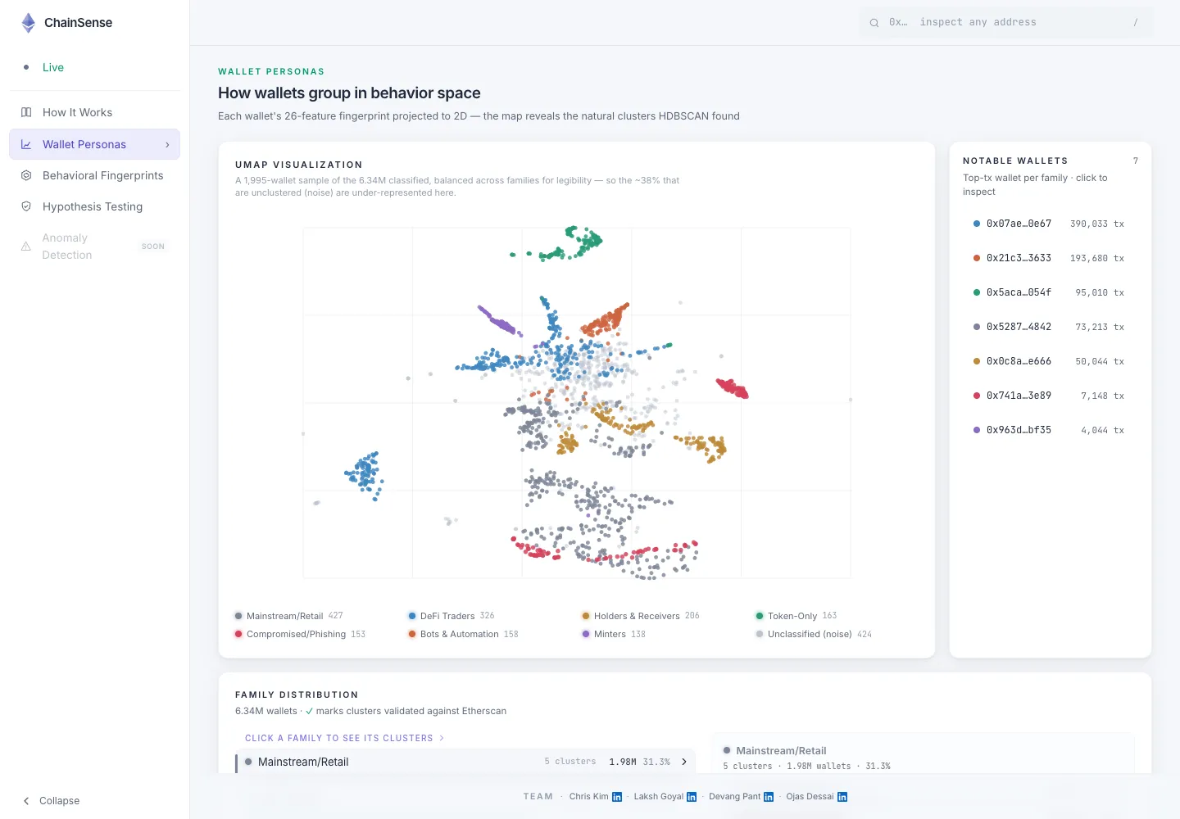The width and height of the screenshot is (1180, 819).
Task: Click the address inspect search field
Action: [1006, 22]
